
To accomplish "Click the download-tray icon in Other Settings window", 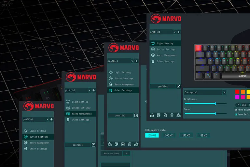I will (x=136, y=144).
